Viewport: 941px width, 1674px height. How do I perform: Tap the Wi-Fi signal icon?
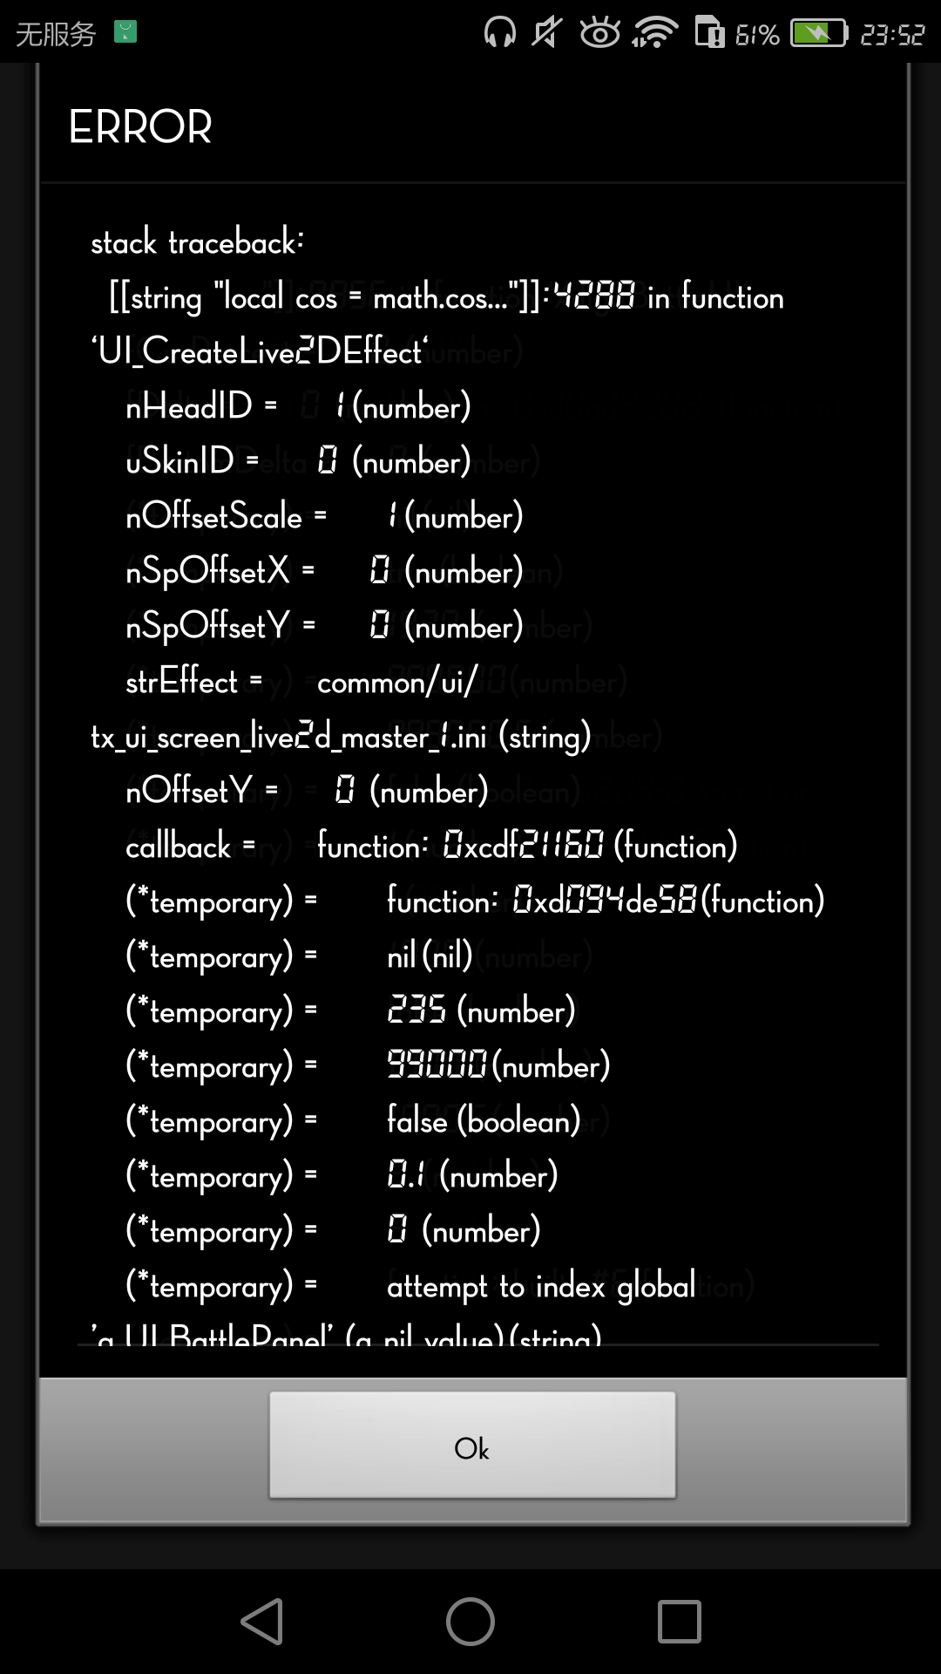655,33
